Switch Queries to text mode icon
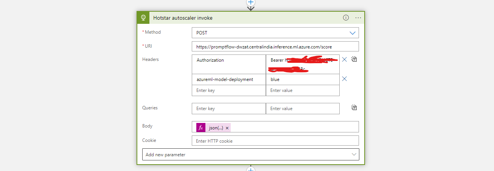The width and height of the screenshot is (494, 171). tap(354, 108)
